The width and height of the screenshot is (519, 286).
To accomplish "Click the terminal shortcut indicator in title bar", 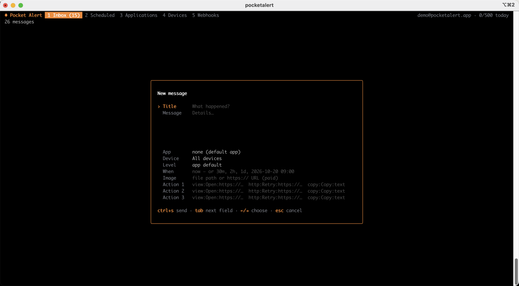I will (x=508, y=5).
